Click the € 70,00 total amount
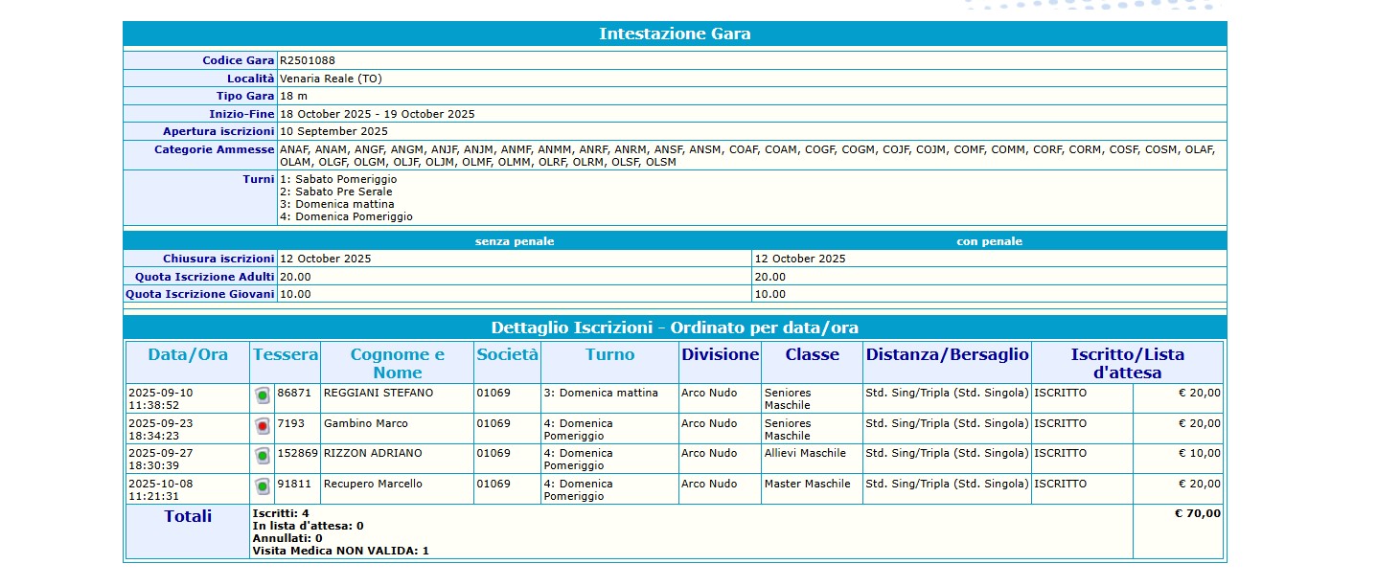The height and width of the screenshot is (587, 1377). [1198, 513]
